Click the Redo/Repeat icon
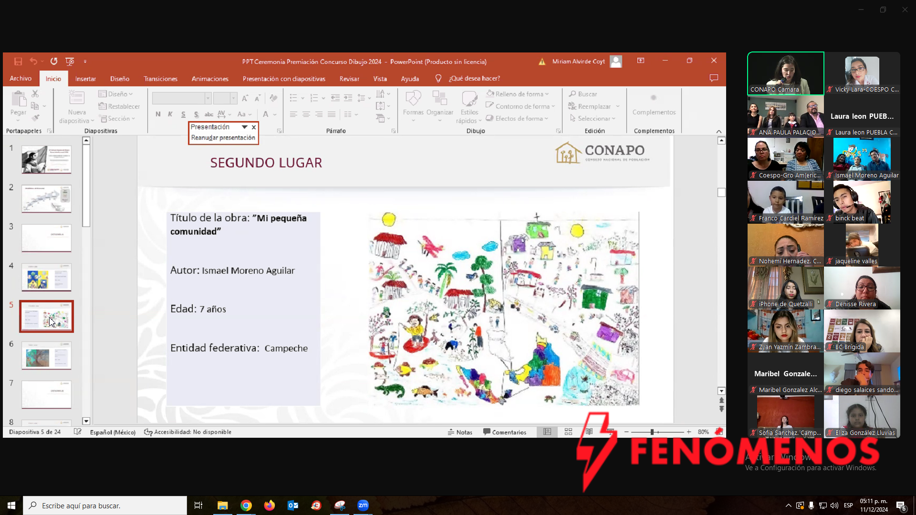Viewport: 916px width, 515px height. coord(54,62)
